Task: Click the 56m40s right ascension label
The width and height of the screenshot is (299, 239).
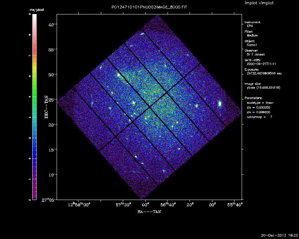Action: point(168,205)
